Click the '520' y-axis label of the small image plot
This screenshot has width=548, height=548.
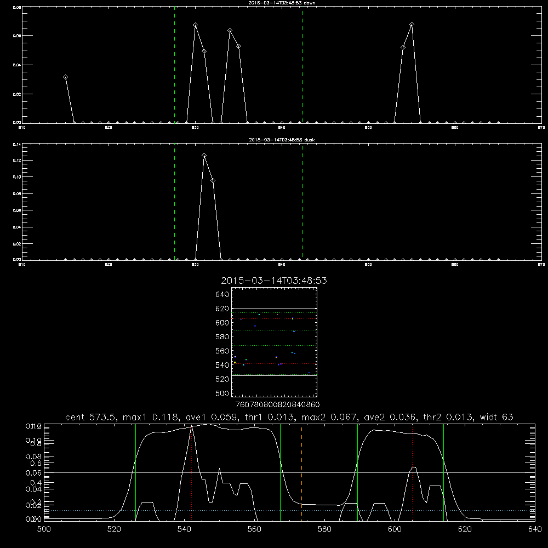(222, 379)
